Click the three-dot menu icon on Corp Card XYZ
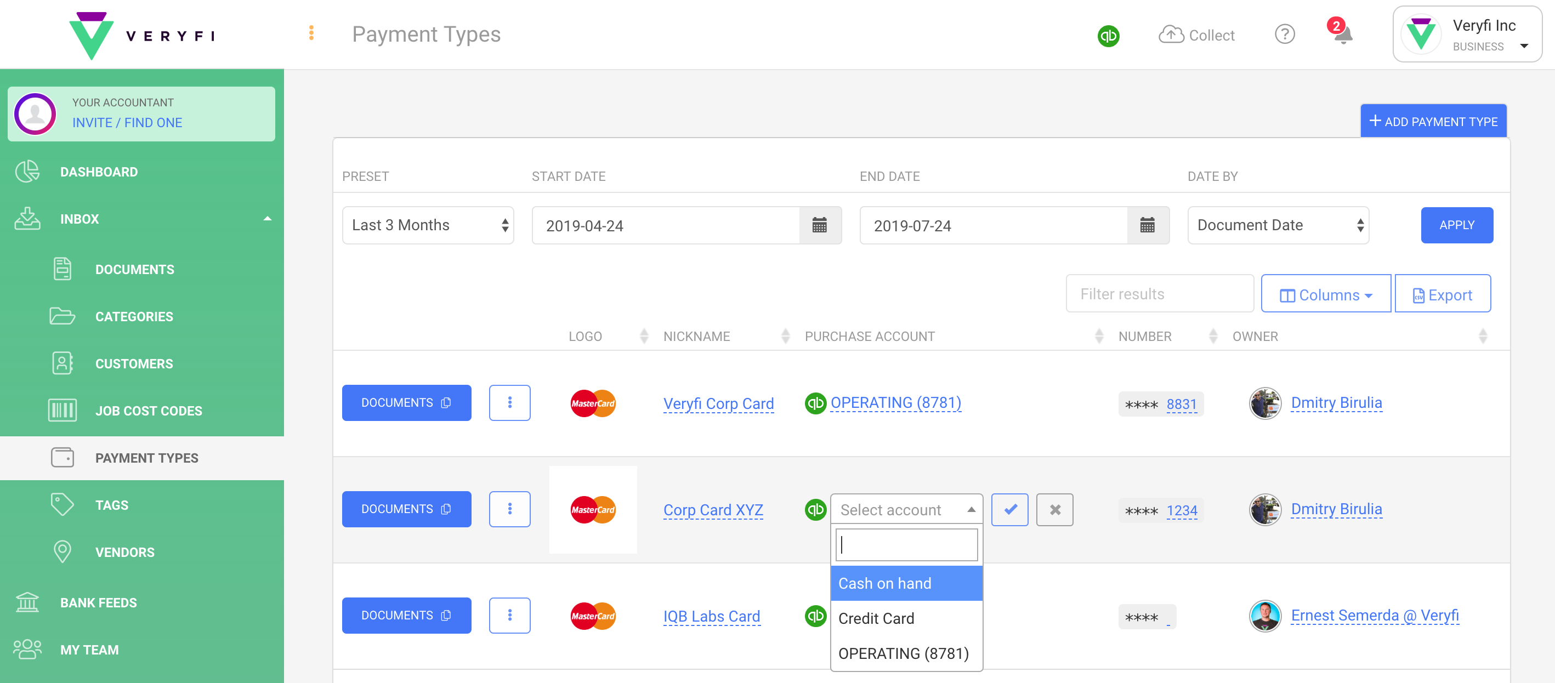 [x=510, y=509]
